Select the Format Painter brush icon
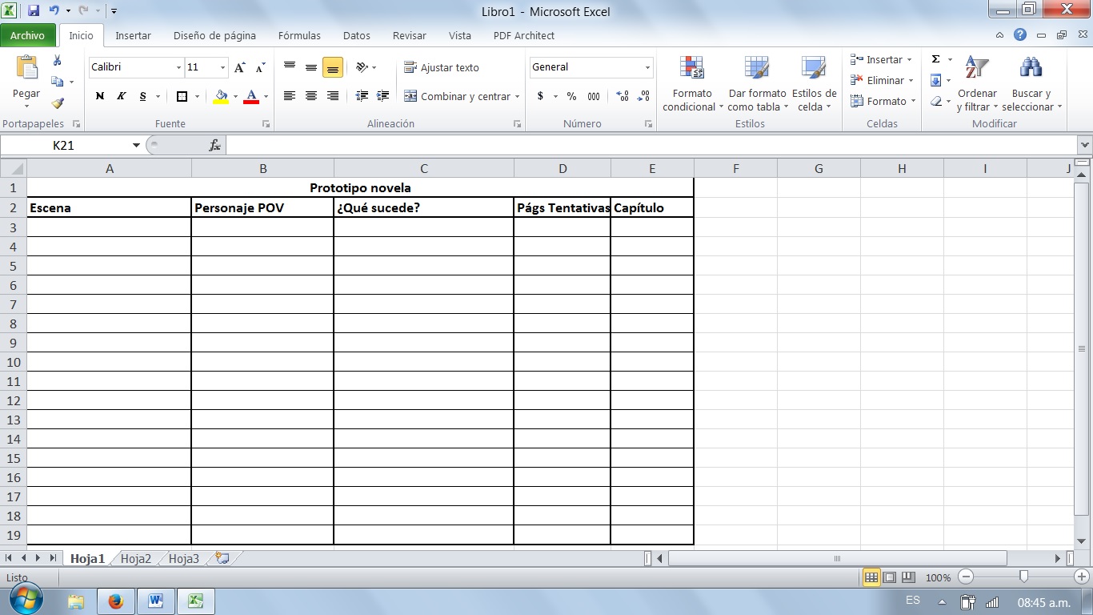This screenshot has width=1093, height=615. pos(57,102)
